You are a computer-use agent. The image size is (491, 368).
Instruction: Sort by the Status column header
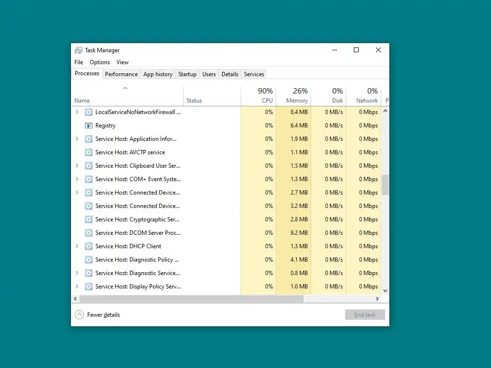212,96
